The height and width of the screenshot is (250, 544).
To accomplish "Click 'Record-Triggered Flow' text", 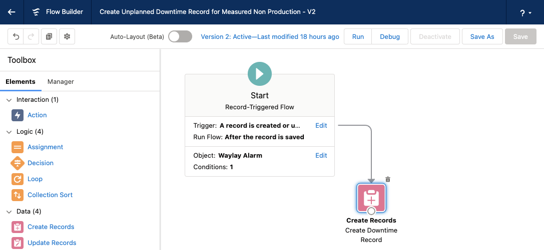I will (260, 107).
